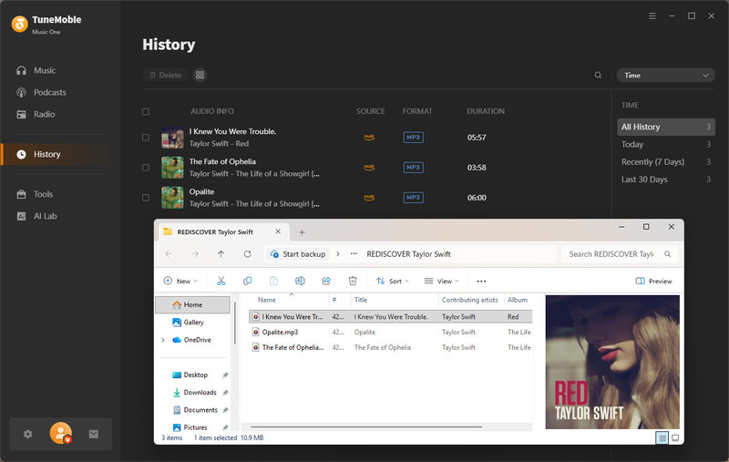Click the MP3 format badge for I Knew You Were Trouble

pos(414,138)
